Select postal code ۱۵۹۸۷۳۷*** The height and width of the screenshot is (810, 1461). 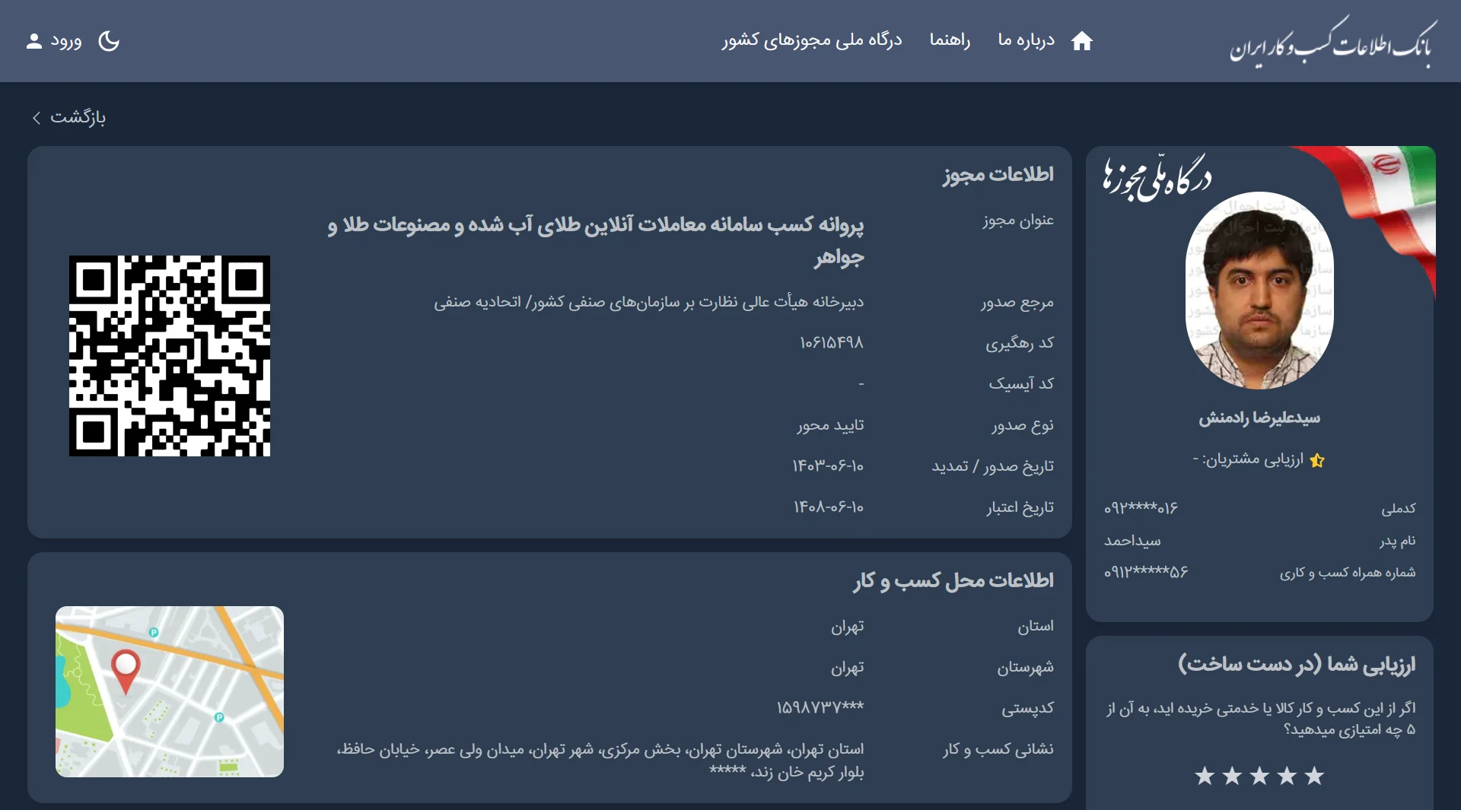point(820,707)
